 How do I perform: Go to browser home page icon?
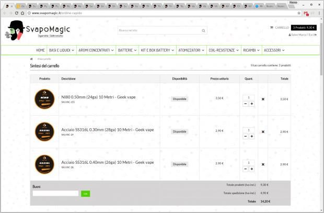tap(22, 13)
